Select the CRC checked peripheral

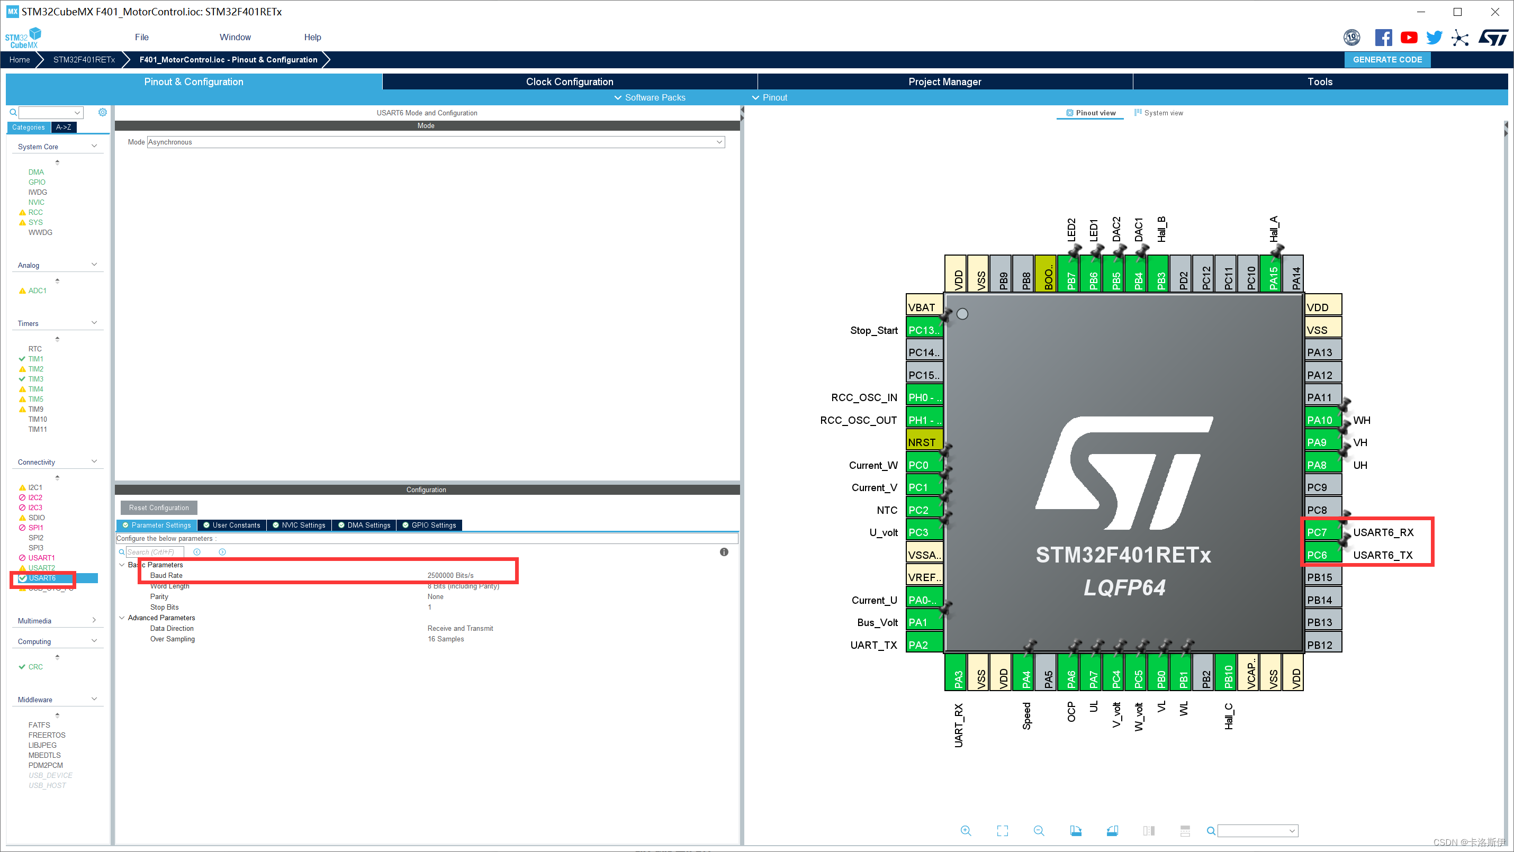(35, 666)
